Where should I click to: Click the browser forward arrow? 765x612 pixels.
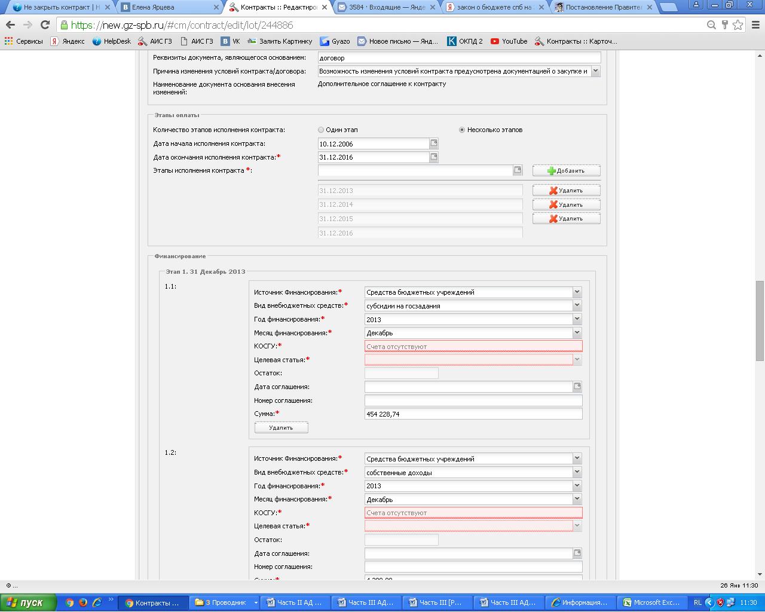tap(27, 25)
